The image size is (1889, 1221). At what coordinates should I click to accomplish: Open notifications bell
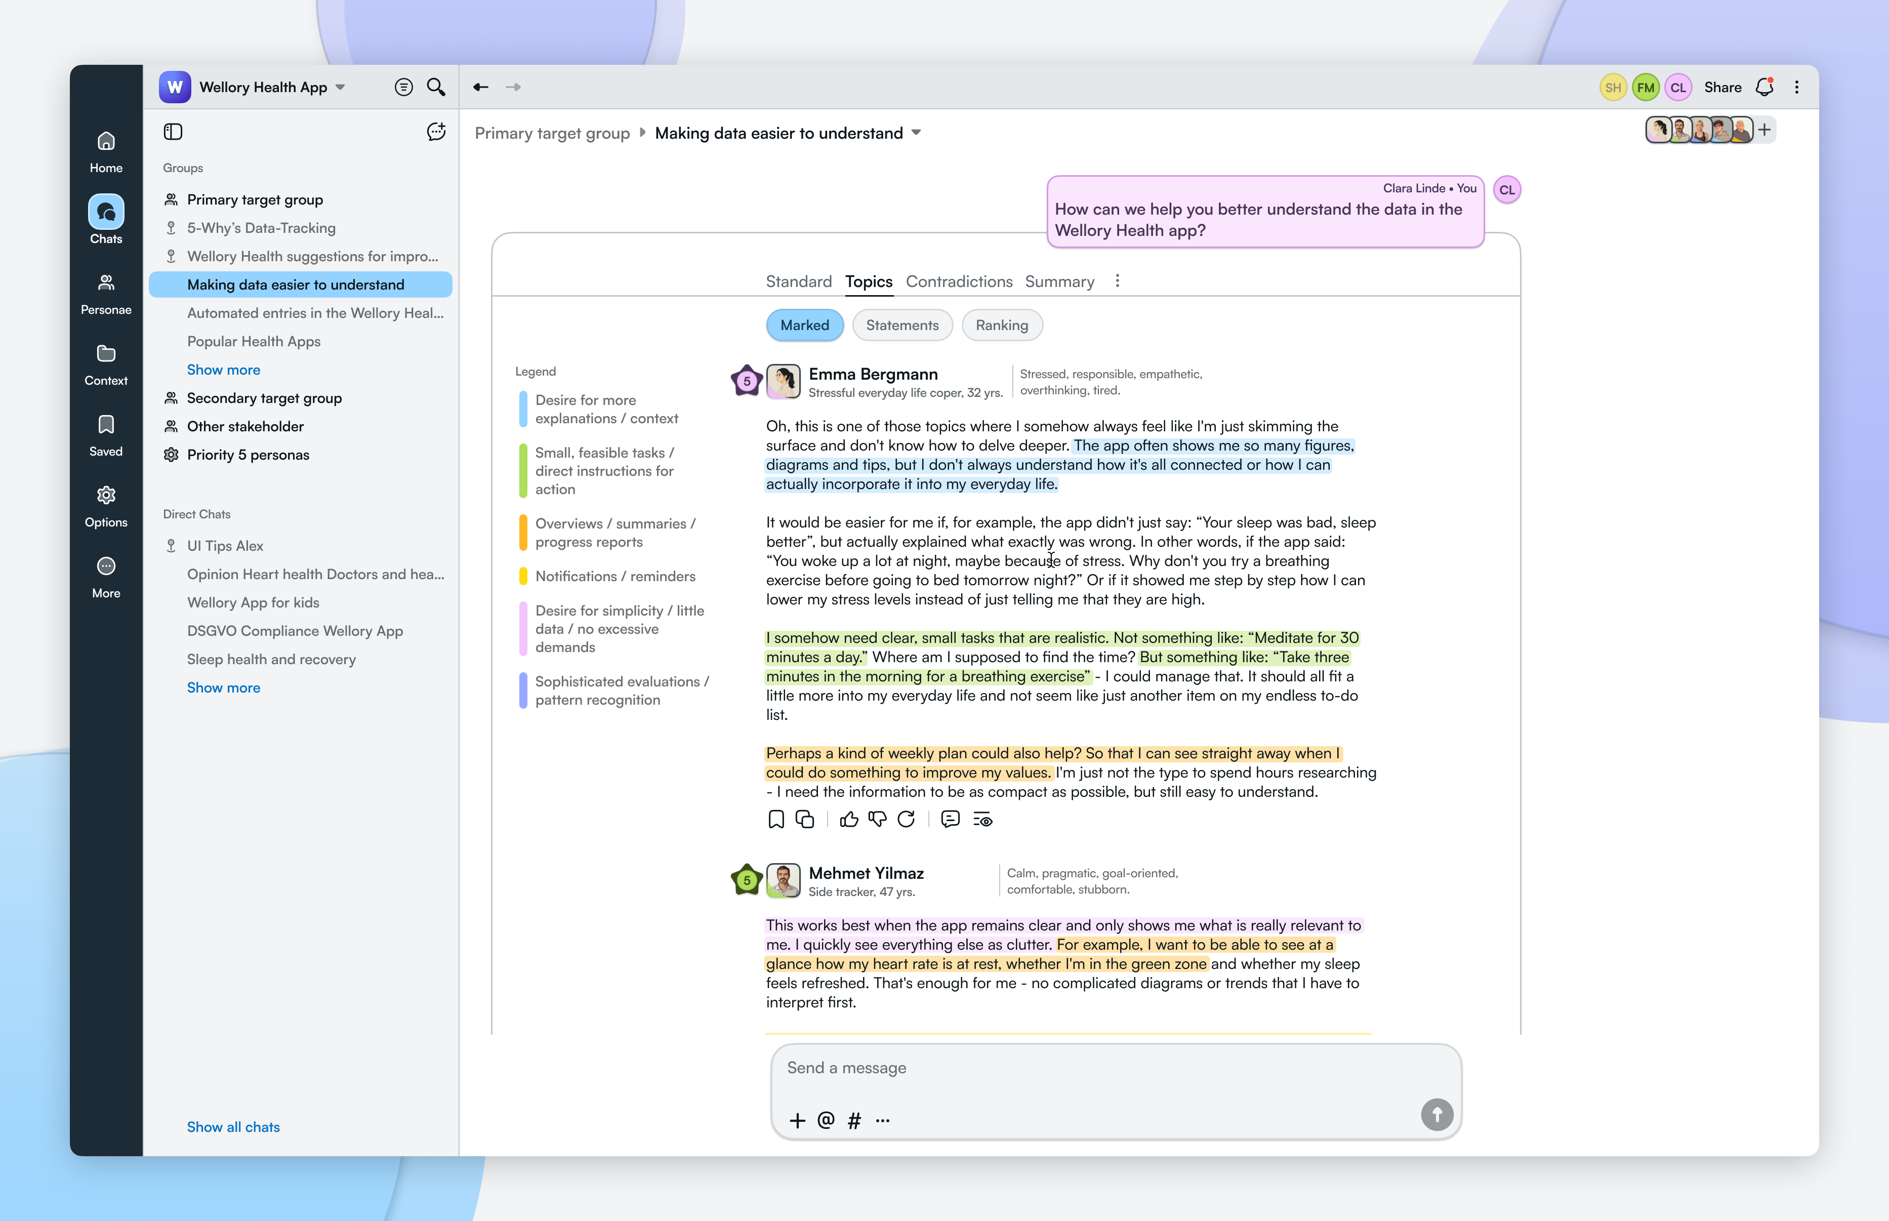1764,87
